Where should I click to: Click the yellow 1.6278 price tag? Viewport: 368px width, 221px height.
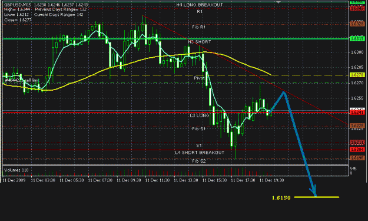357,75
